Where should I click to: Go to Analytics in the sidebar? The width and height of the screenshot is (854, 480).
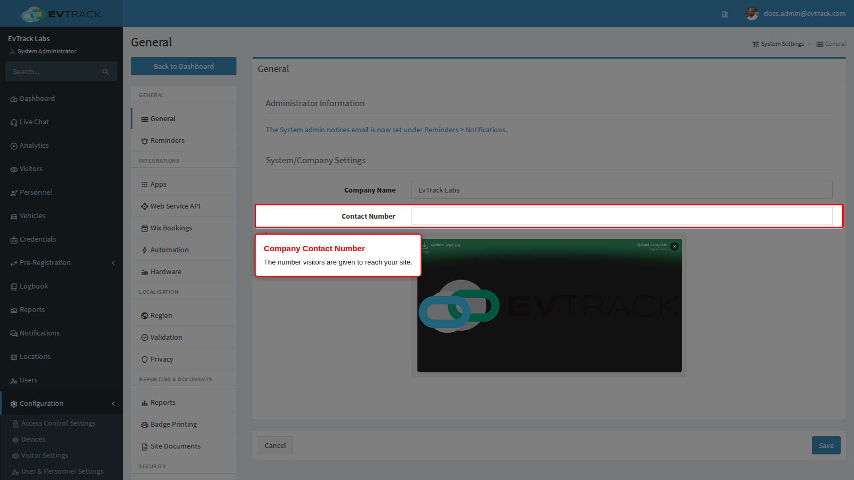tap(61, 146)
